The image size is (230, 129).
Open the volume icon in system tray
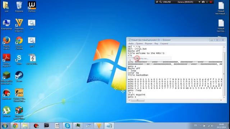(212, 126)
